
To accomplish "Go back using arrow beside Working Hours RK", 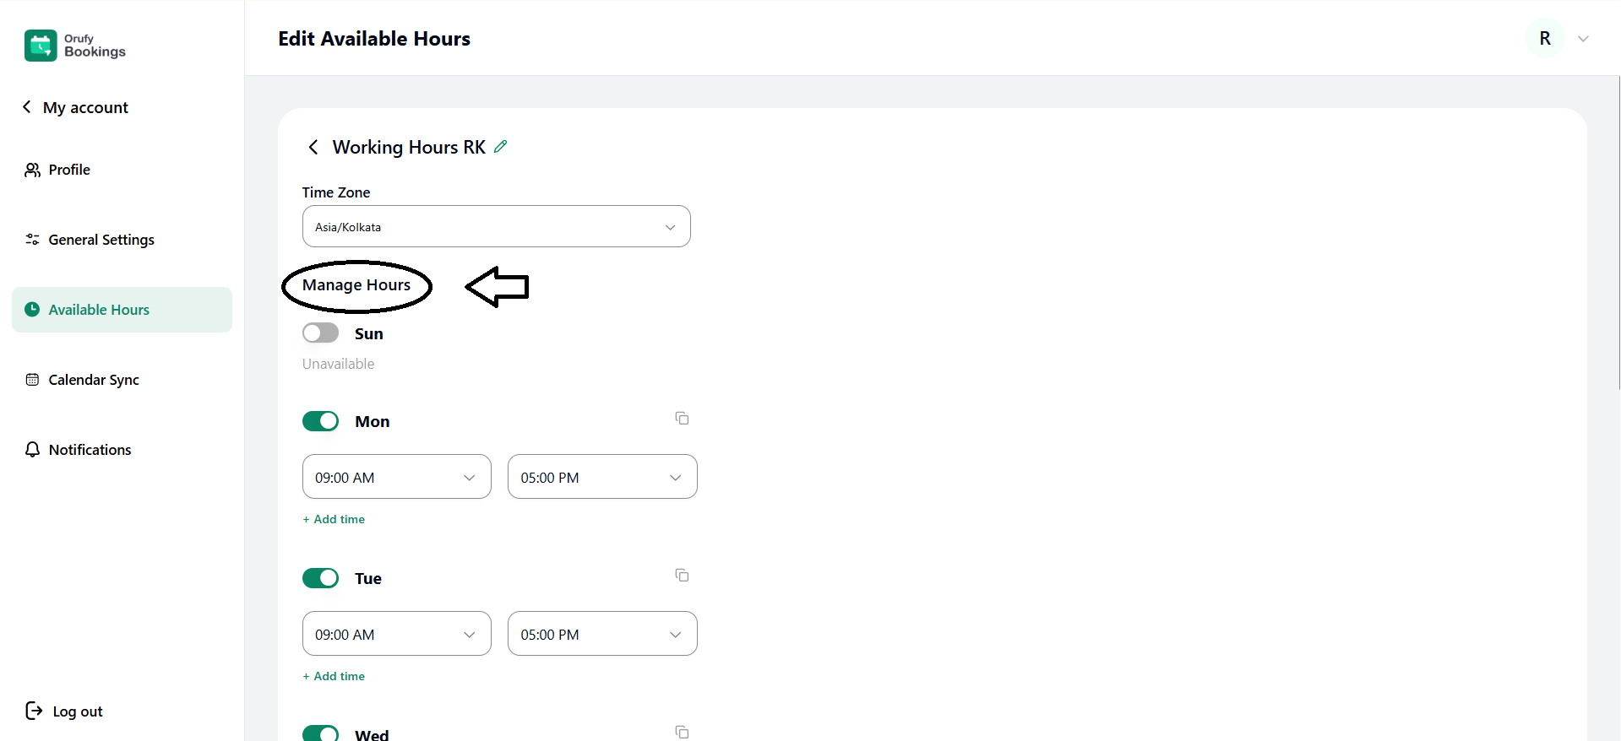I will pyautogui.click(x=313, y=148).
